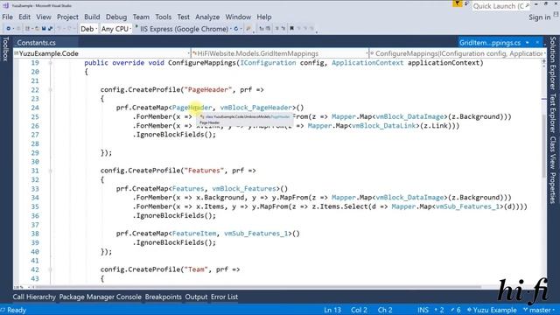Click the account picture icon beside Sign in
The image size is (560, 315).
tap(556, 14)
